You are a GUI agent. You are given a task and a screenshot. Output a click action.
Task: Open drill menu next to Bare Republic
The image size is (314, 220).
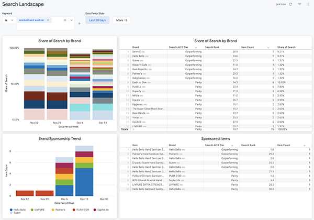[x=150, y=69]
